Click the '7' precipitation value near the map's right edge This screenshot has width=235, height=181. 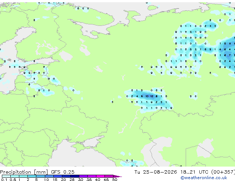pyautogui.click(x=230, y=55)
